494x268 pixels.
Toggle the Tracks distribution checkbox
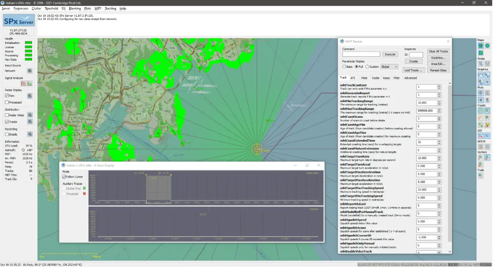pyautogui.click(x=7, y=122)
